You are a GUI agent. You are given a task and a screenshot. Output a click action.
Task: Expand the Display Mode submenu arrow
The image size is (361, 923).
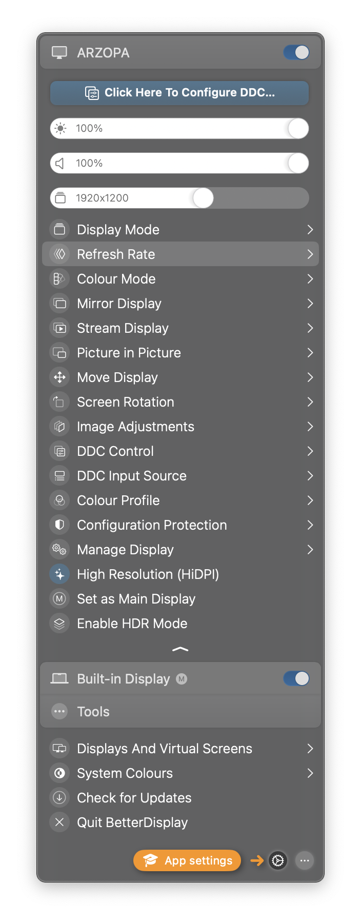[310, 230]
